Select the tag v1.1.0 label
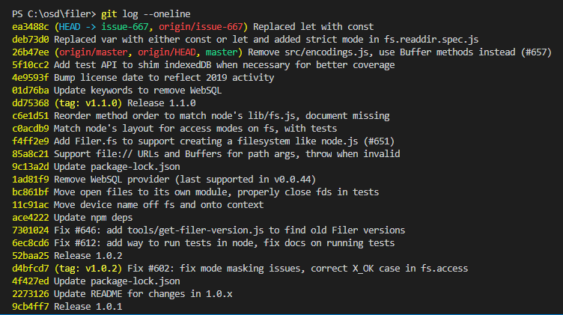The image size is (563, 315). [90, 103]
